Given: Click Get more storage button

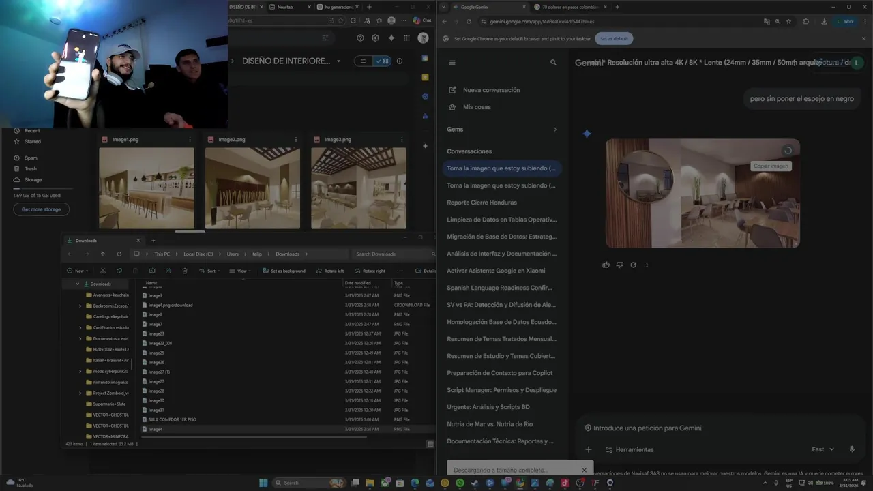Looking at the screenshot, I should pyautogui.click(x=41, y=209).
